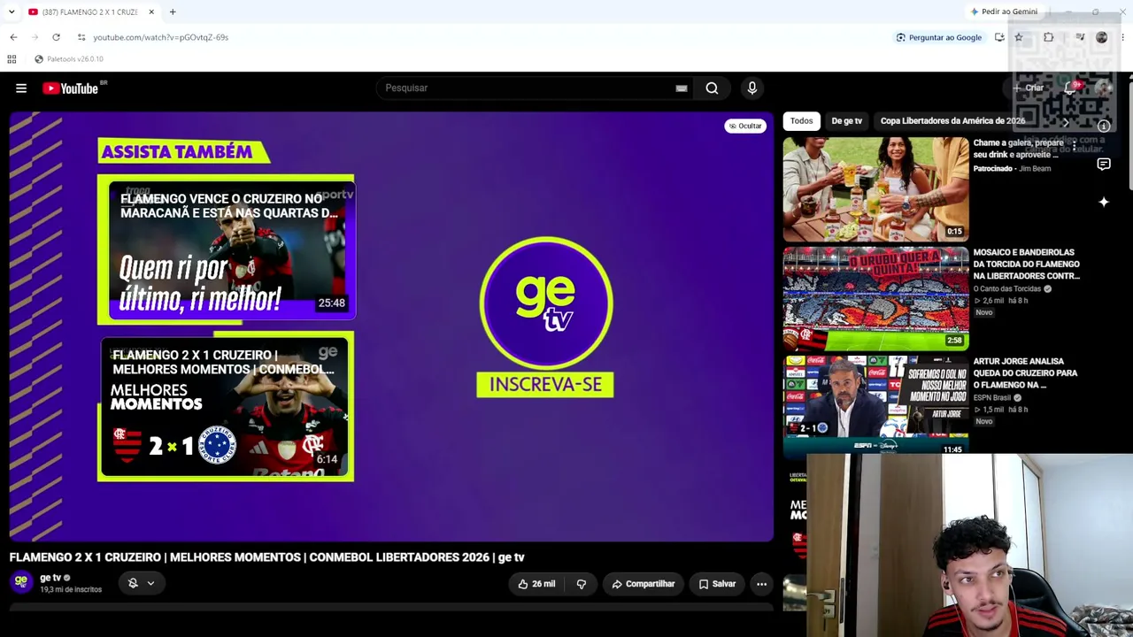Show more filter chips with right arrow
Screen dimensions: 1133x637
click(x=1065, y=122)
